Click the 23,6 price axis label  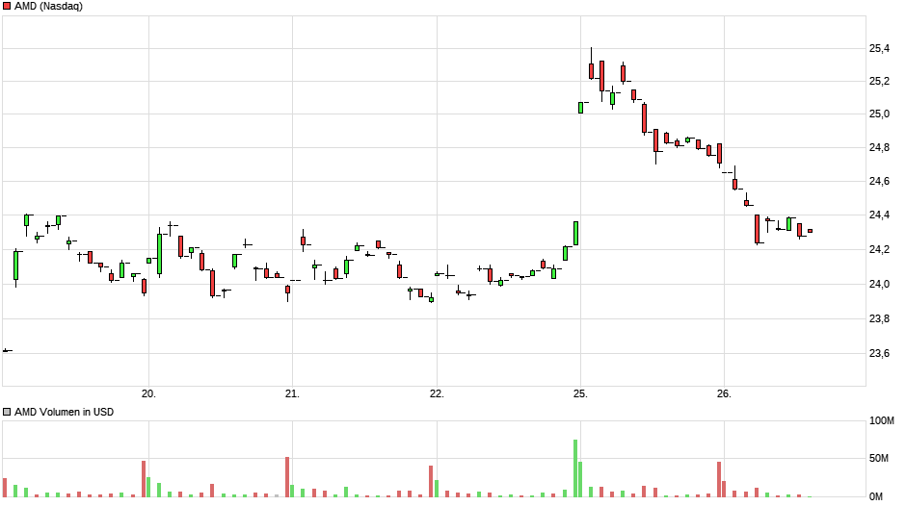point(882,353)
